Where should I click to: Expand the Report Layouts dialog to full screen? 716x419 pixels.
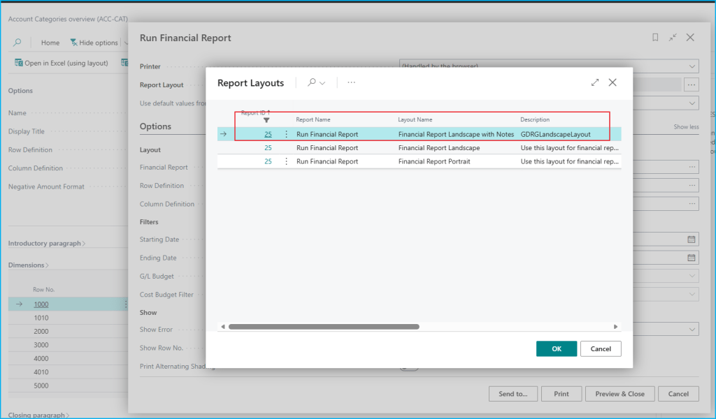tap(595, 82)
